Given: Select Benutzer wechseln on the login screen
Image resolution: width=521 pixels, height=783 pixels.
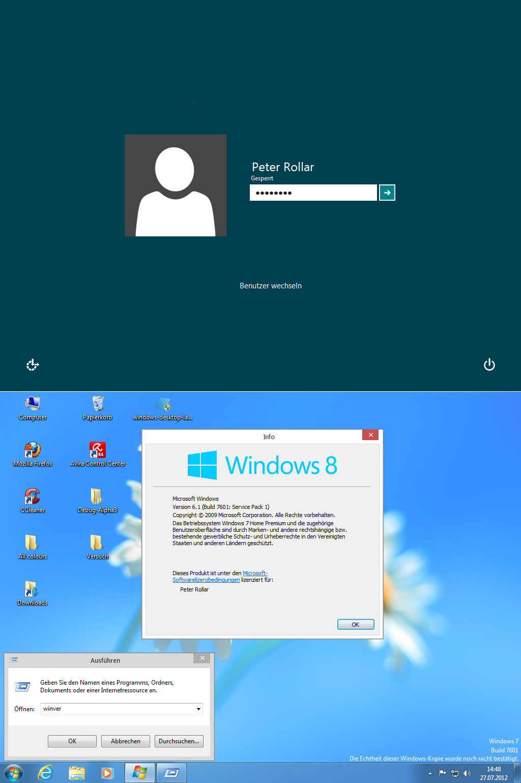Looking at the screenshot, I should click(x=271, y=286).
